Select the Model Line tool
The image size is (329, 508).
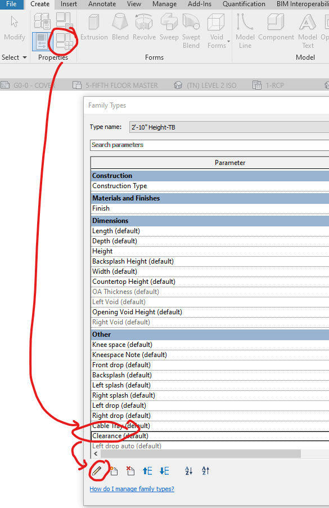click(245, 32)
